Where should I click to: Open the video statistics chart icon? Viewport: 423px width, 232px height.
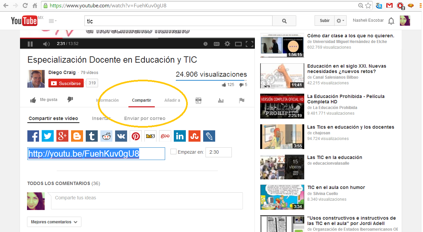point(221,100)
